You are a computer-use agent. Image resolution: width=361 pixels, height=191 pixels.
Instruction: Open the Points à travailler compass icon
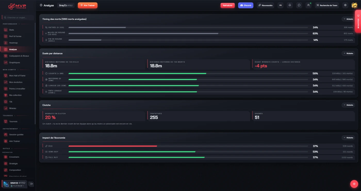6,89
